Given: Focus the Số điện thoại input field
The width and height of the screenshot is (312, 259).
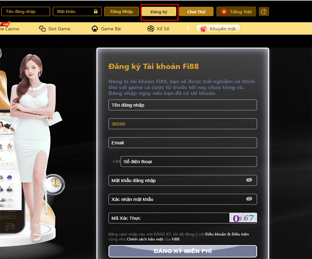Looking at the screenshot, I should click(x=189, y=162).
